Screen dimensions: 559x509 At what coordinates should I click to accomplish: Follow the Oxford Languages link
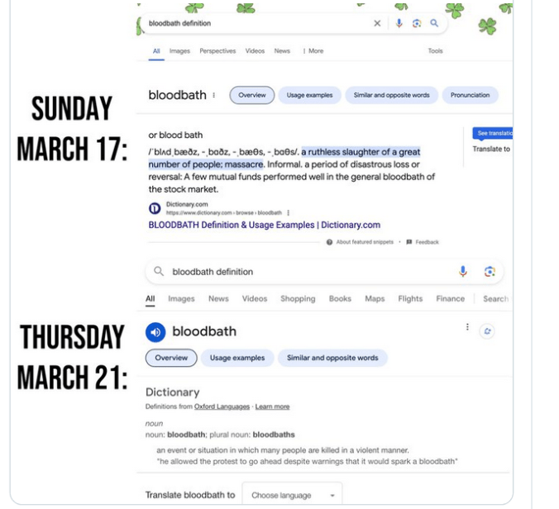point(229,407)
